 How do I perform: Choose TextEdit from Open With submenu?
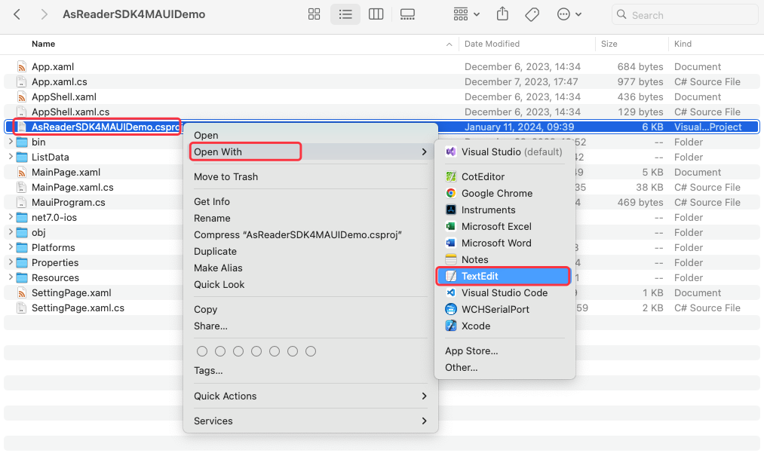(x=480, y=276)
